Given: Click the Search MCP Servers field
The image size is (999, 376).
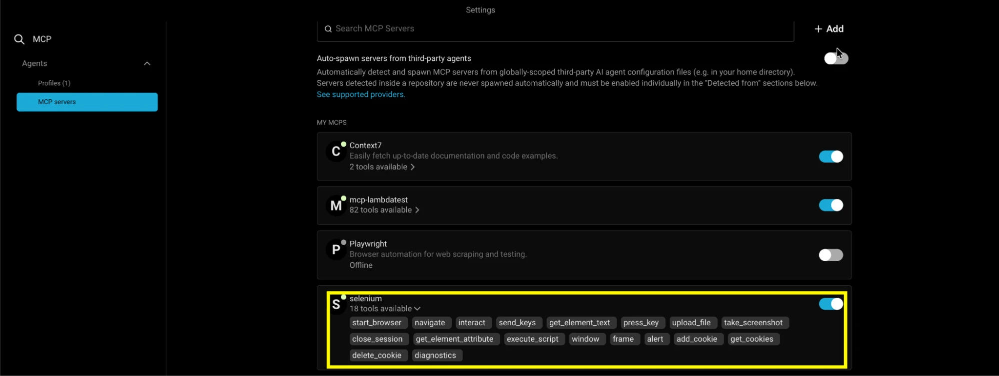Looking at the screenshot, I should 555,29.
